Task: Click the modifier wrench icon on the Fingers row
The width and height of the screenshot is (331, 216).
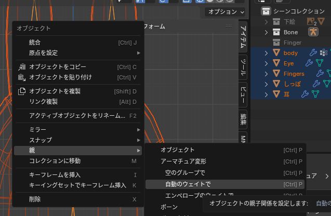Action: point(320,73)
